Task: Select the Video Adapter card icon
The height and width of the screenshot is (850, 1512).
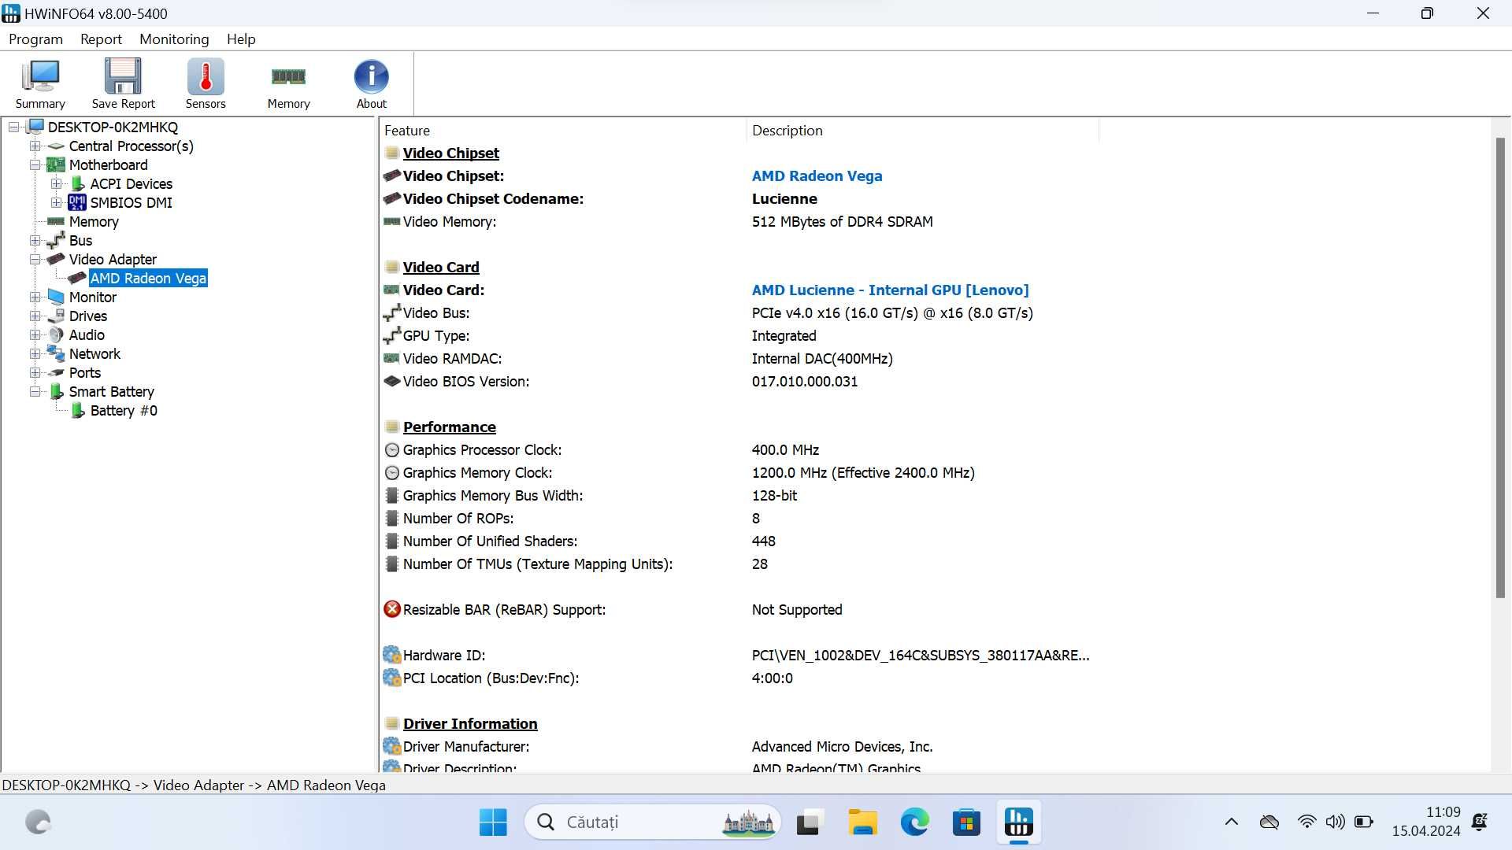Action: click(x=56, y=259)
